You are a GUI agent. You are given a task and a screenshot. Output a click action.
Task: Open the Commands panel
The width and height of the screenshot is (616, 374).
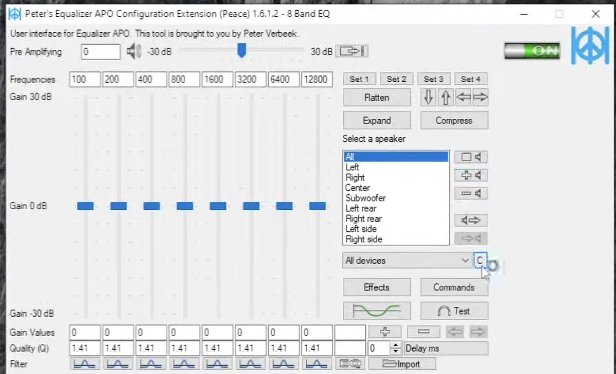454,287
